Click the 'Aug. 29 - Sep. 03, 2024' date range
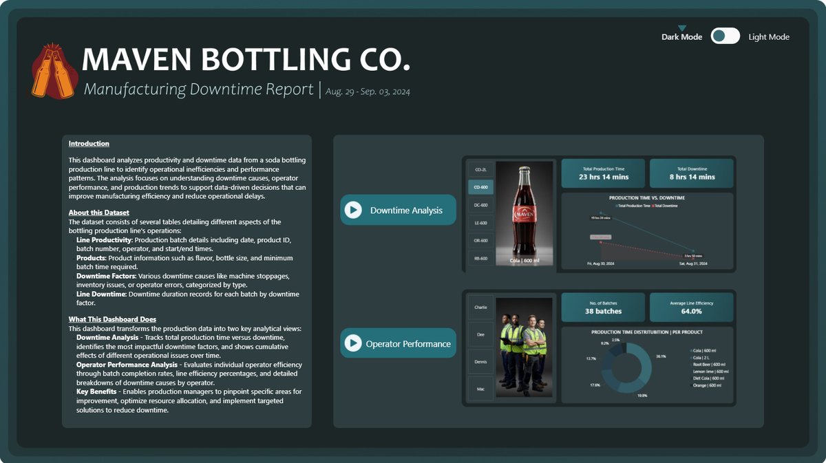 point(368,91)
